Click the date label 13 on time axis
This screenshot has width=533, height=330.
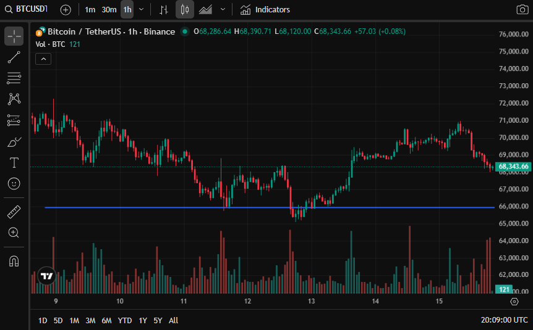[x=312, y=301]
